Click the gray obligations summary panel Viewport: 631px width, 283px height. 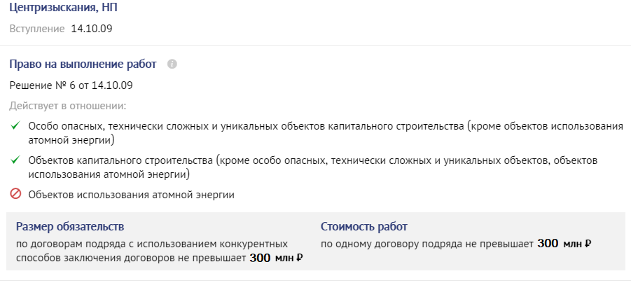315,242
